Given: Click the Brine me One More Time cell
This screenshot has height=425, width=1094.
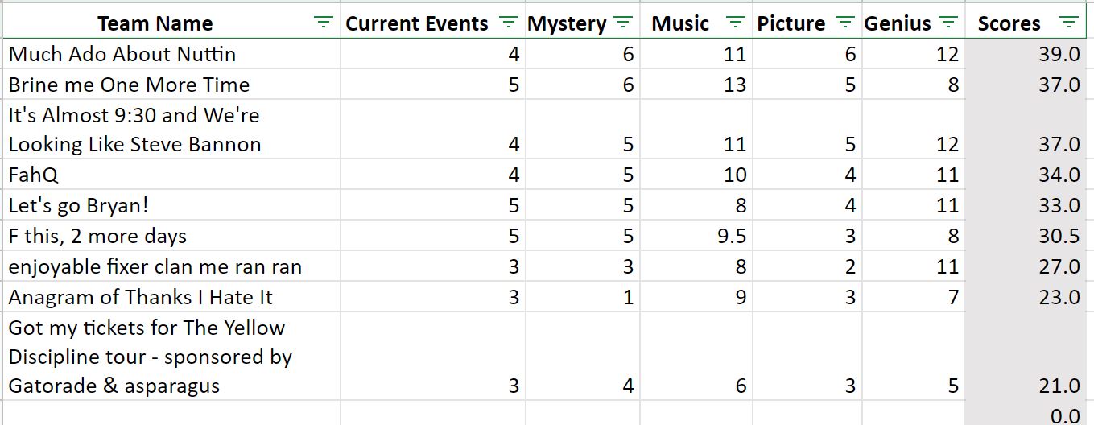Looking at the screenshot, I should 171,85.
